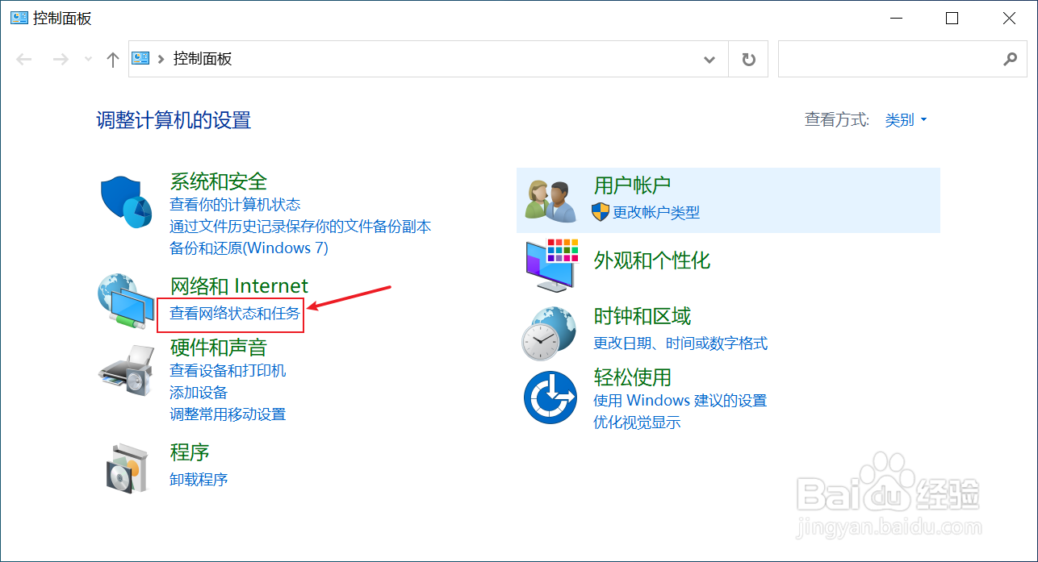Click the 添加设备 option
Screen dimensions: 1038x562
pyautogui.click(x=199, y=392)
